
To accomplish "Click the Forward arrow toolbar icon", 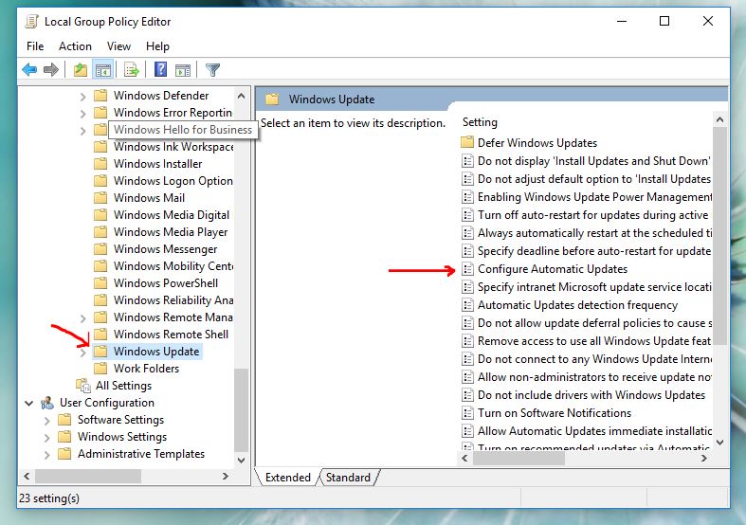I will pyautogui.click(x=50, y=69).
